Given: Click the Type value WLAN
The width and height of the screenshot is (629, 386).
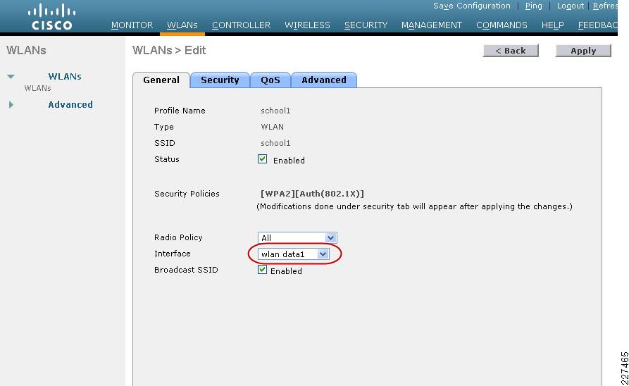Looking at the screenshot, I should pyautogui.click(x=273, y=127).
